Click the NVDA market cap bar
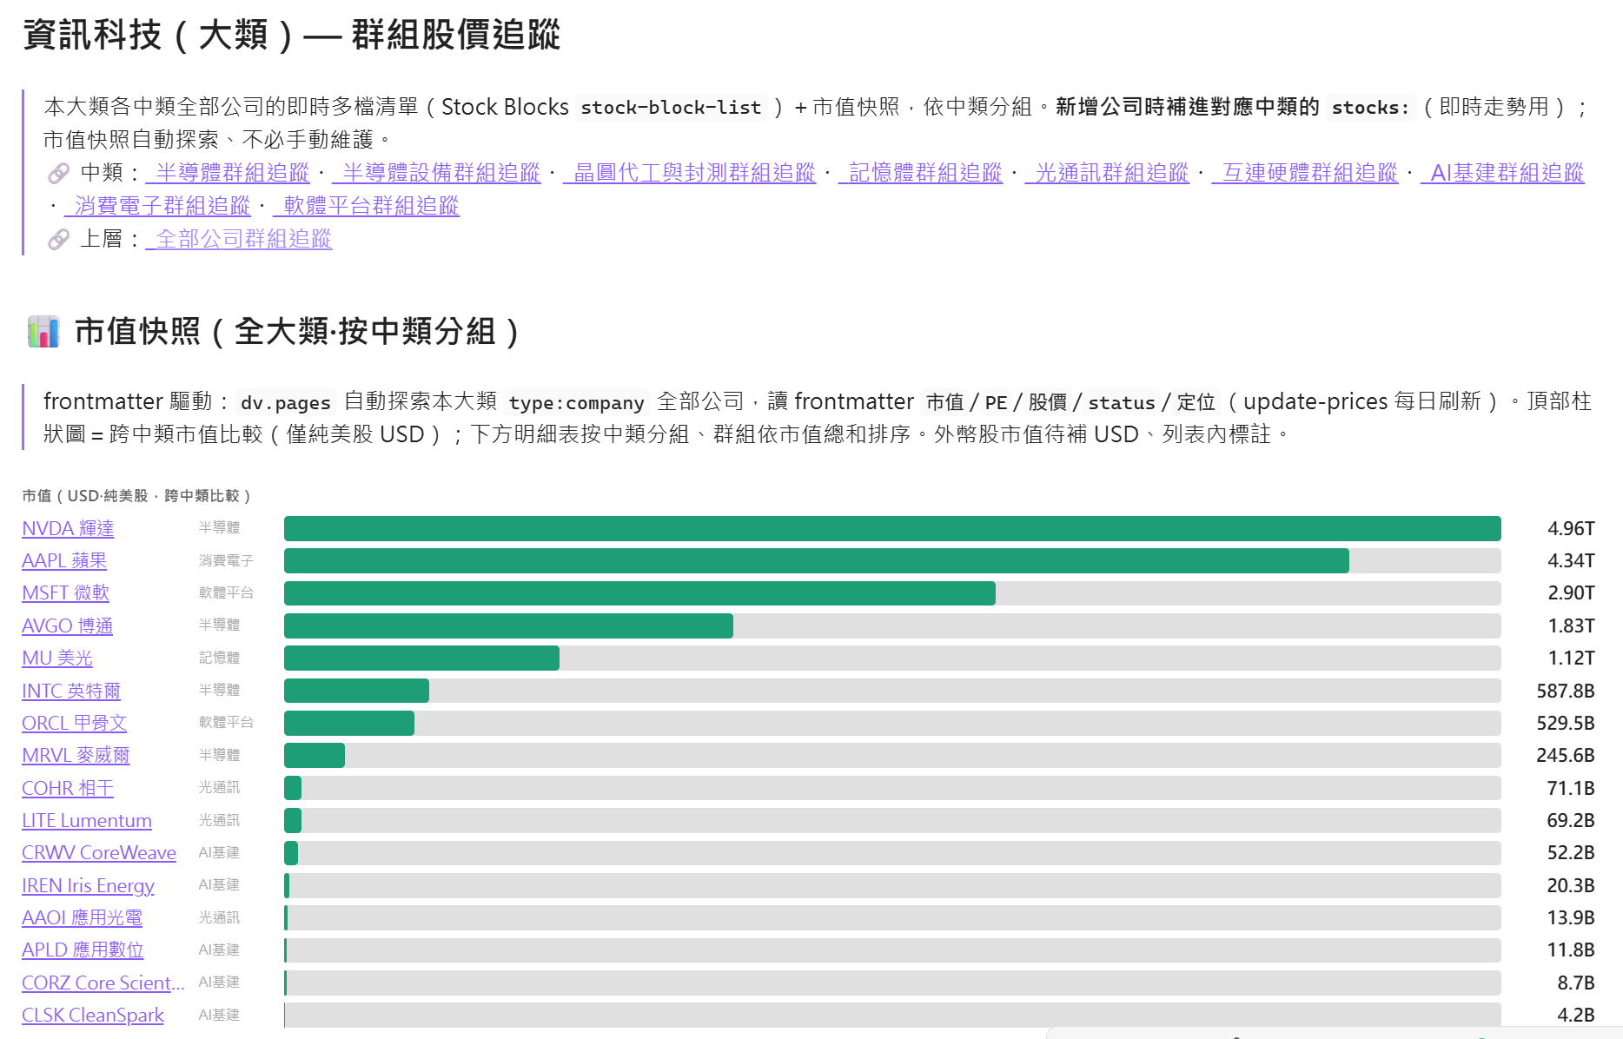 [892, 528]
